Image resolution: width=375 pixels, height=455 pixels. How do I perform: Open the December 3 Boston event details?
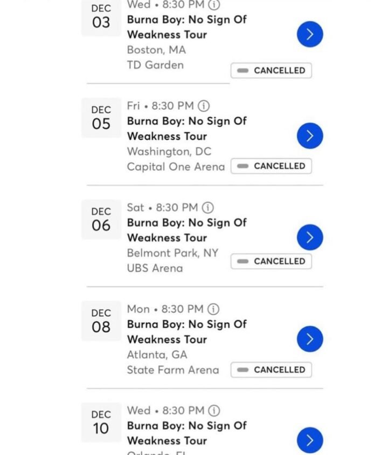coord(309,34)
